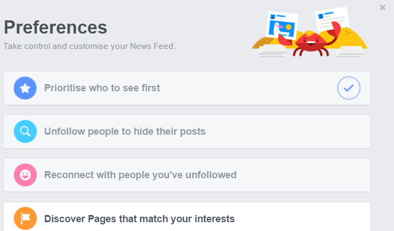Image resolution: width=394 pixels, height=231 pixels.
Task: Click the stack of papers left of crab
Action: pos(272,51)
